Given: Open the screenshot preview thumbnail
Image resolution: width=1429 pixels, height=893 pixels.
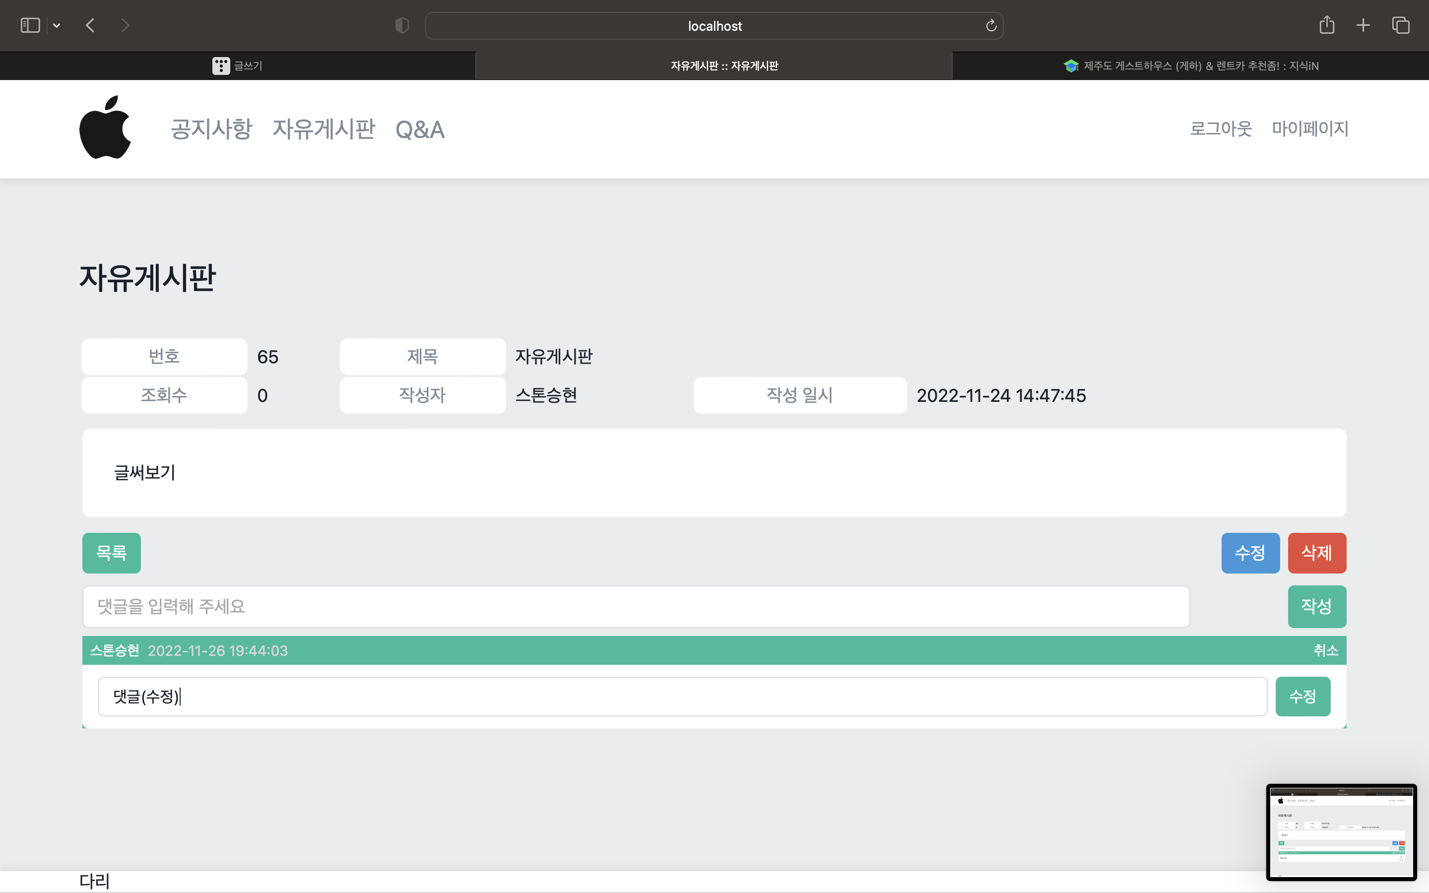Looking at the screenshot, I should pyautogui.click(x=1341, y=831).
